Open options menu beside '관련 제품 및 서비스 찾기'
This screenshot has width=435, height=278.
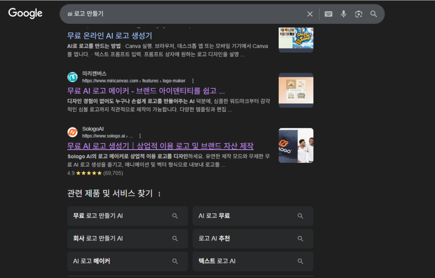(x=159, y=194)
